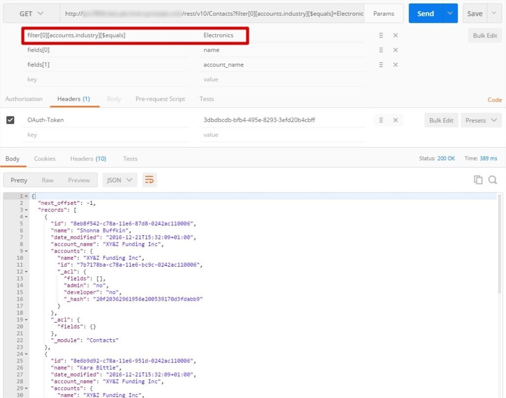Collapse the records array at line 3
The height and width of the screenshot is (398, 506).
(26, 210)
